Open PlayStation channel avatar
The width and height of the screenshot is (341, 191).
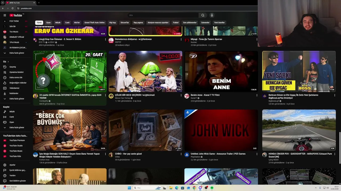(x=187, y=155)
